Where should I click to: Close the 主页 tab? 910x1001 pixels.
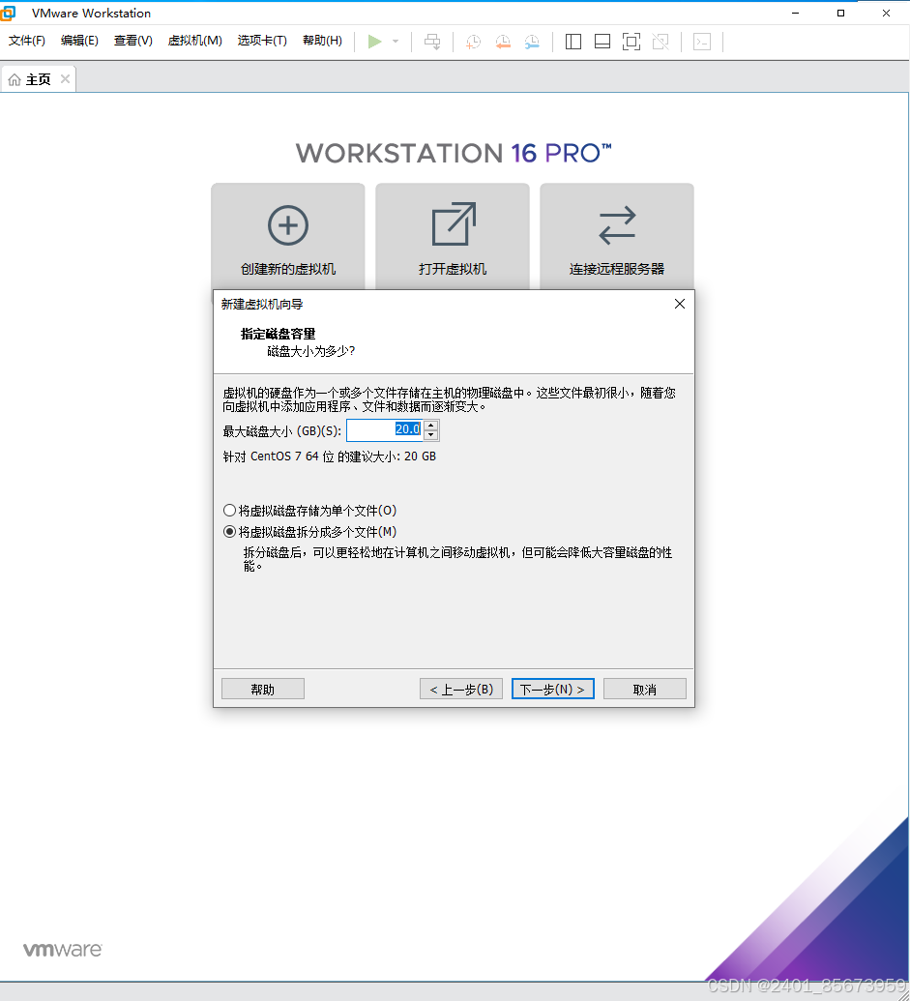point(65,78)
